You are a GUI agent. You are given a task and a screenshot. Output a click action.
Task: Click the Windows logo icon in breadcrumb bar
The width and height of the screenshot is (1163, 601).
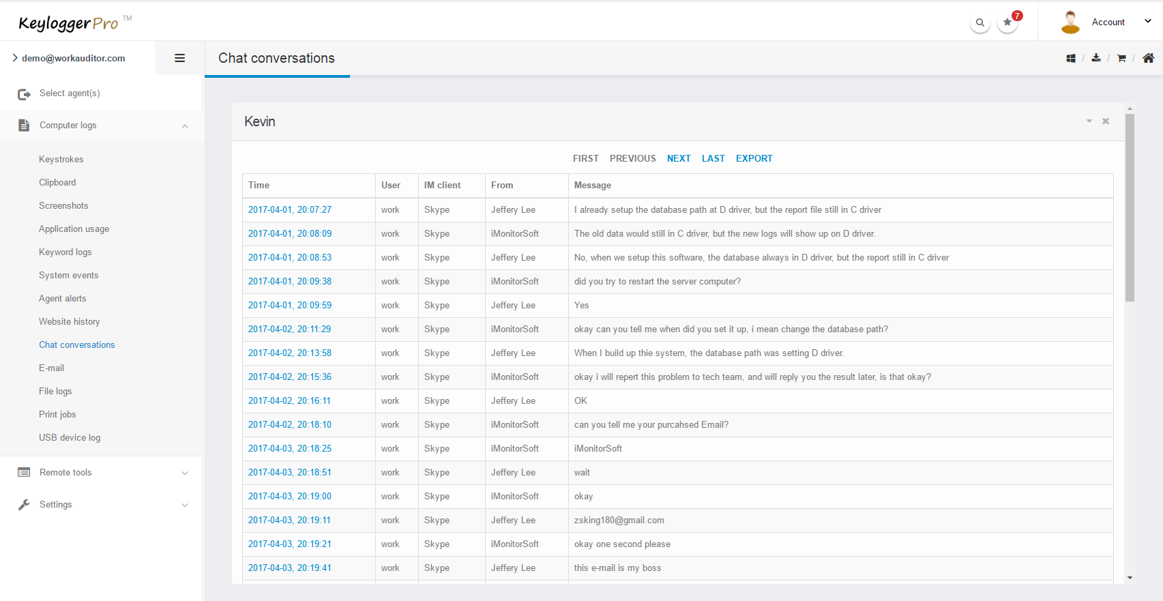[1071, 59]
